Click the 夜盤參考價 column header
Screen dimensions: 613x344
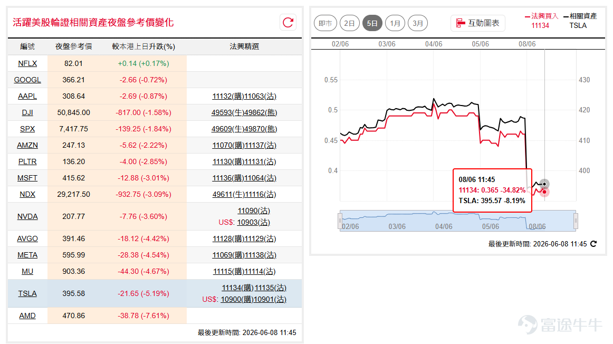[x=73, y=46]
